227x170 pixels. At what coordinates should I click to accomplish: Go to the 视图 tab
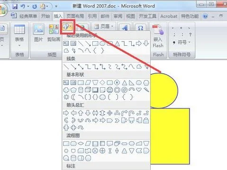(130, 16)
